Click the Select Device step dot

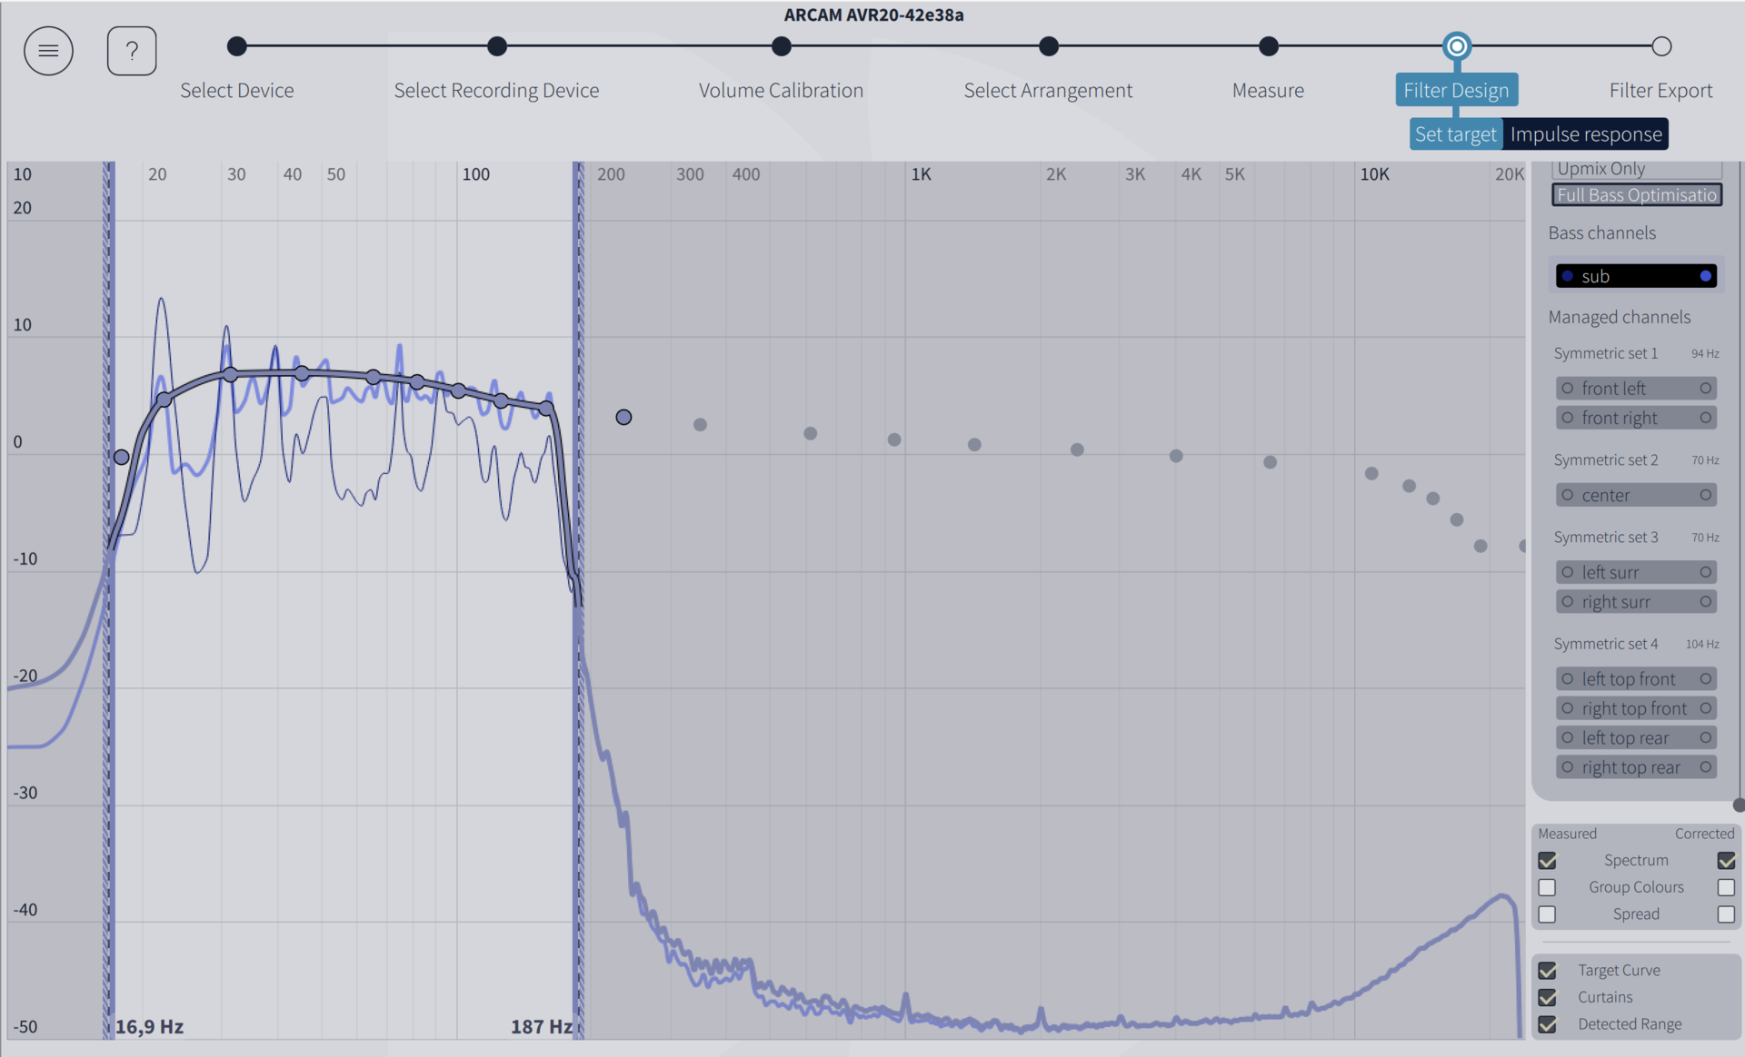coord(236,46)
